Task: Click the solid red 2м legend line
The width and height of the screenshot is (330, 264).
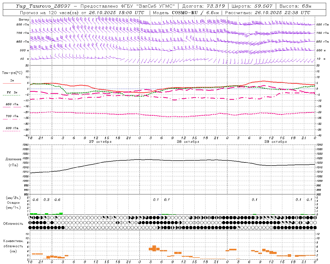Action: pyautogui.click(x=12, y=83)
